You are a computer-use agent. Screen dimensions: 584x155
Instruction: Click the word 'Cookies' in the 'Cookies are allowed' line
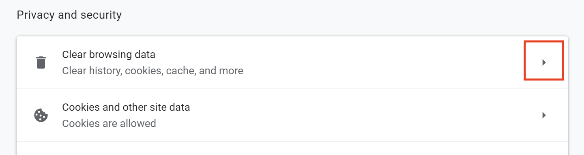(x=79, y=123)
